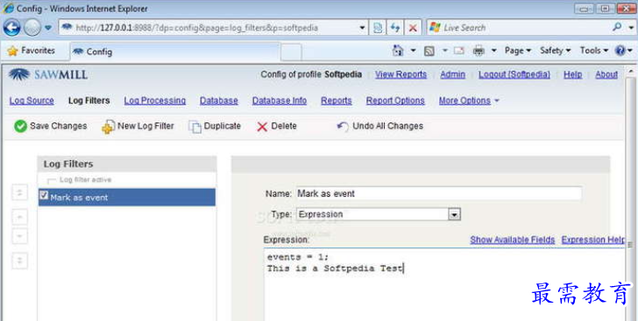The height and width of the screenshot is (321, 638).
Task: Click the blue Help question icon
Action: click(x=620, y=51)
